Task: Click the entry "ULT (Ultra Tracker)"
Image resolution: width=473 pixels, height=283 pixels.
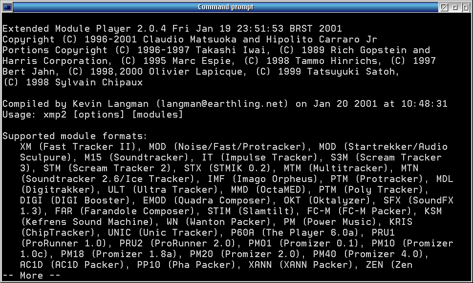Action: pyautogui.click(x=163, y=190)
